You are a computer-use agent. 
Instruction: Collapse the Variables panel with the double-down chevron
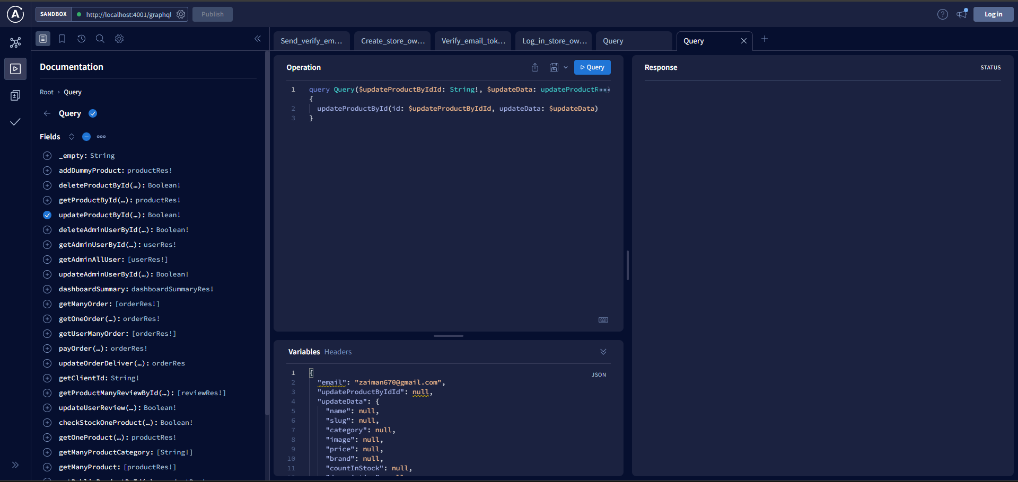coord(603,352)
